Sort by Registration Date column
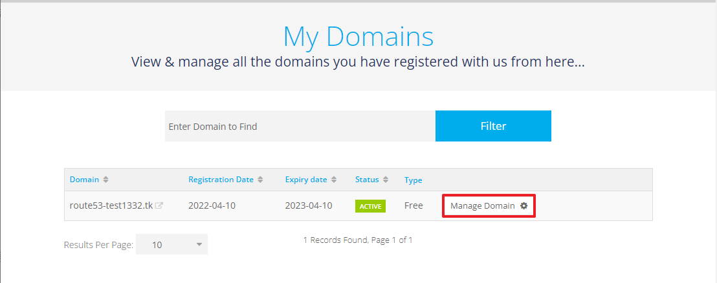Screen dimensions: 717x283 click(221, 180)
